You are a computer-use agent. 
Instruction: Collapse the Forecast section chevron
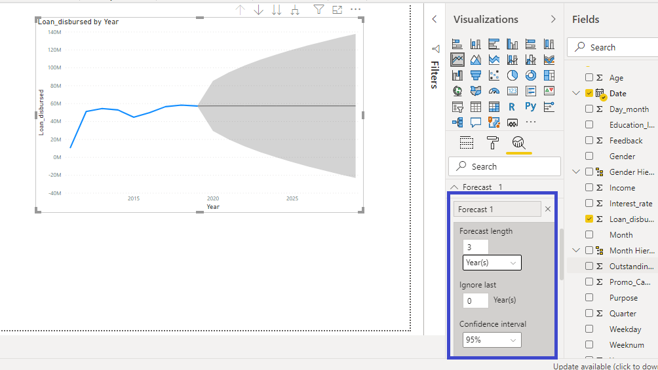tap(454, 187)
